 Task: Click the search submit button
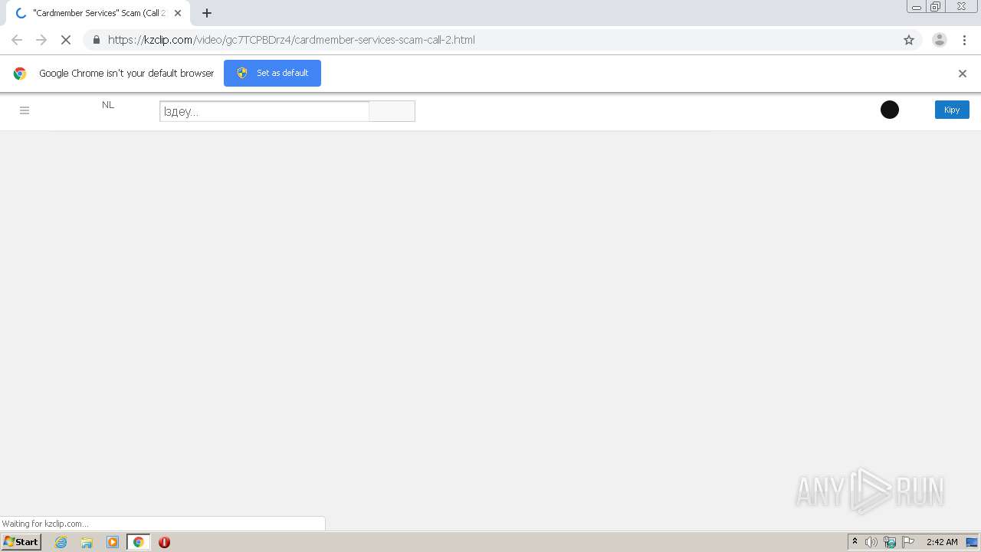(392, 111)
